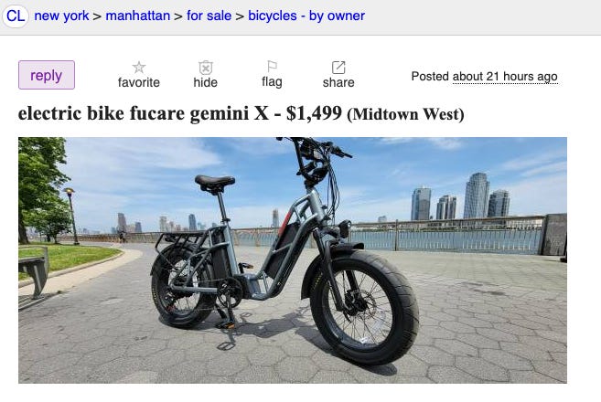Select the share text label

click(338, 82)
